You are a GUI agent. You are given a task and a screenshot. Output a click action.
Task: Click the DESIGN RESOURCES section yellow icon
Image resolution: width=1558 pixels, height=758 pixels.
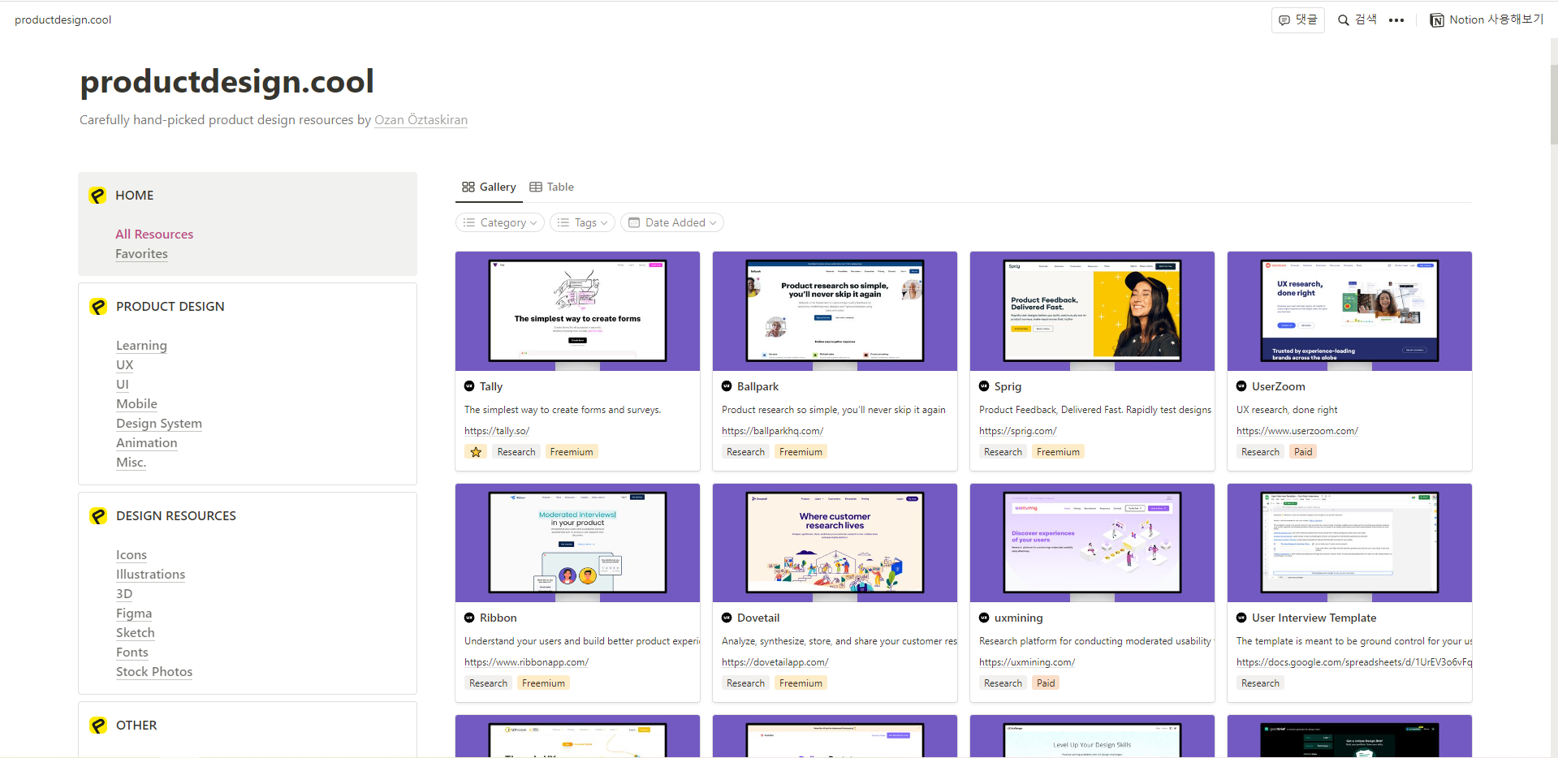(x=98, y=516)
